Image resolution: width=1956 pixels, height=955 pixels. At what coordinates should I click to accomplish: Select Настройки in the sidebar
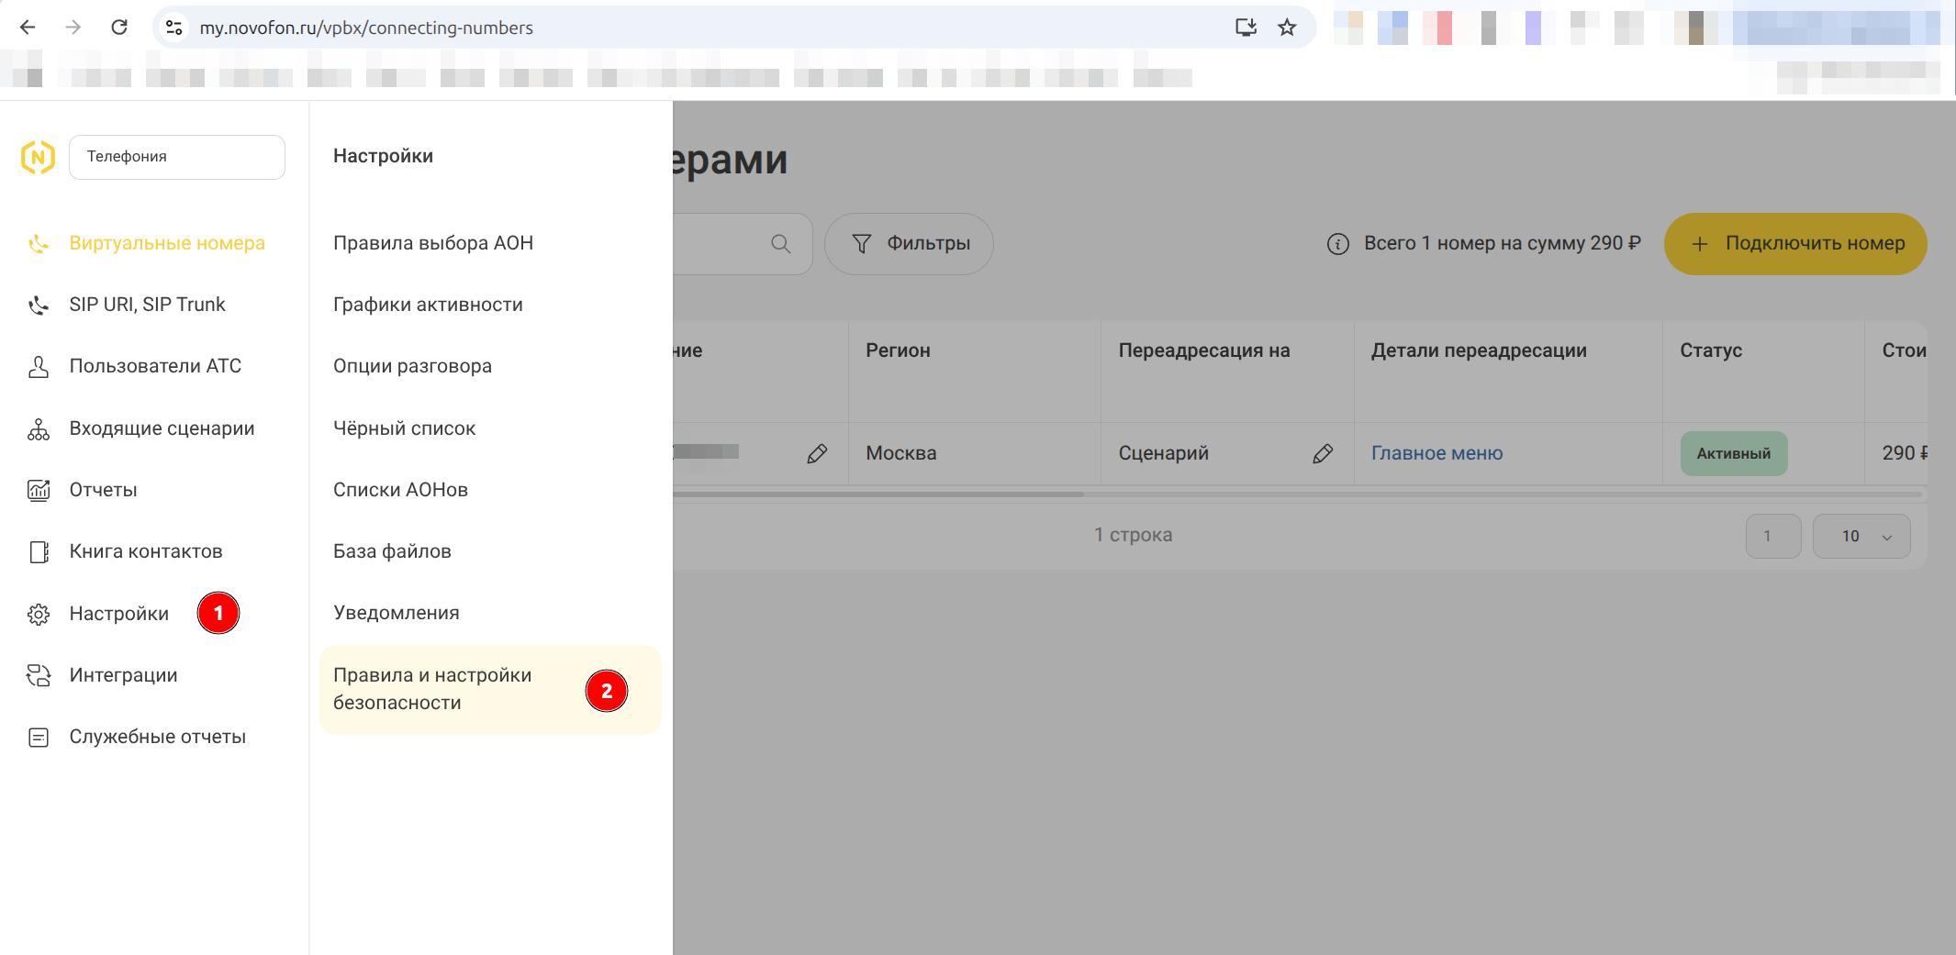[119, 614]
